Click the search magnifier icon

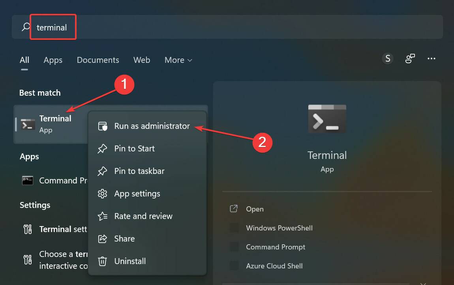25,26
